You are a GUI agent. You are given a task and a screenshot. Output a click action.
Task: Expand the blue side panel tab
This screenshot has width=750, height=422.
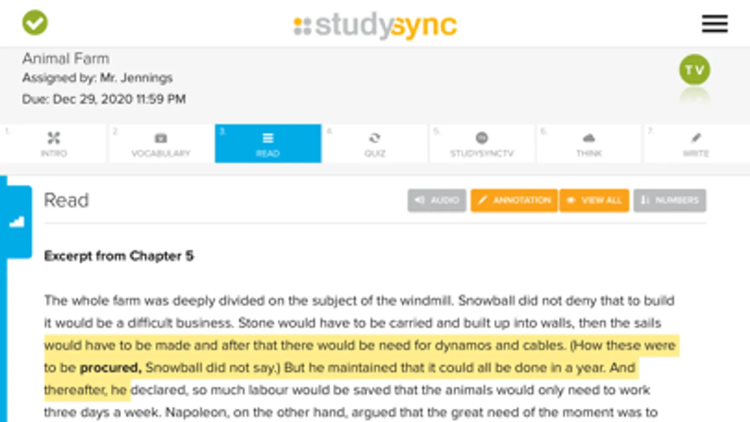click(x=17, y=222)
